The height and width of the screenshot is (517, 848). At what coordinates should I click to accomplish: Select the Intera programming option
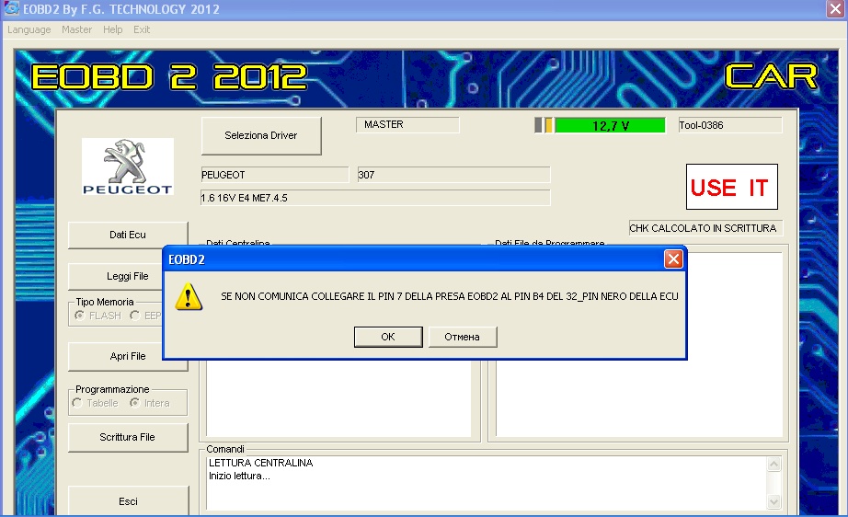[135, 403]
